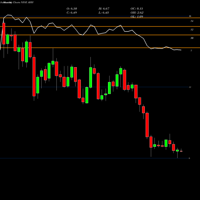Click the price axis label 16

[x=190, y=16]
